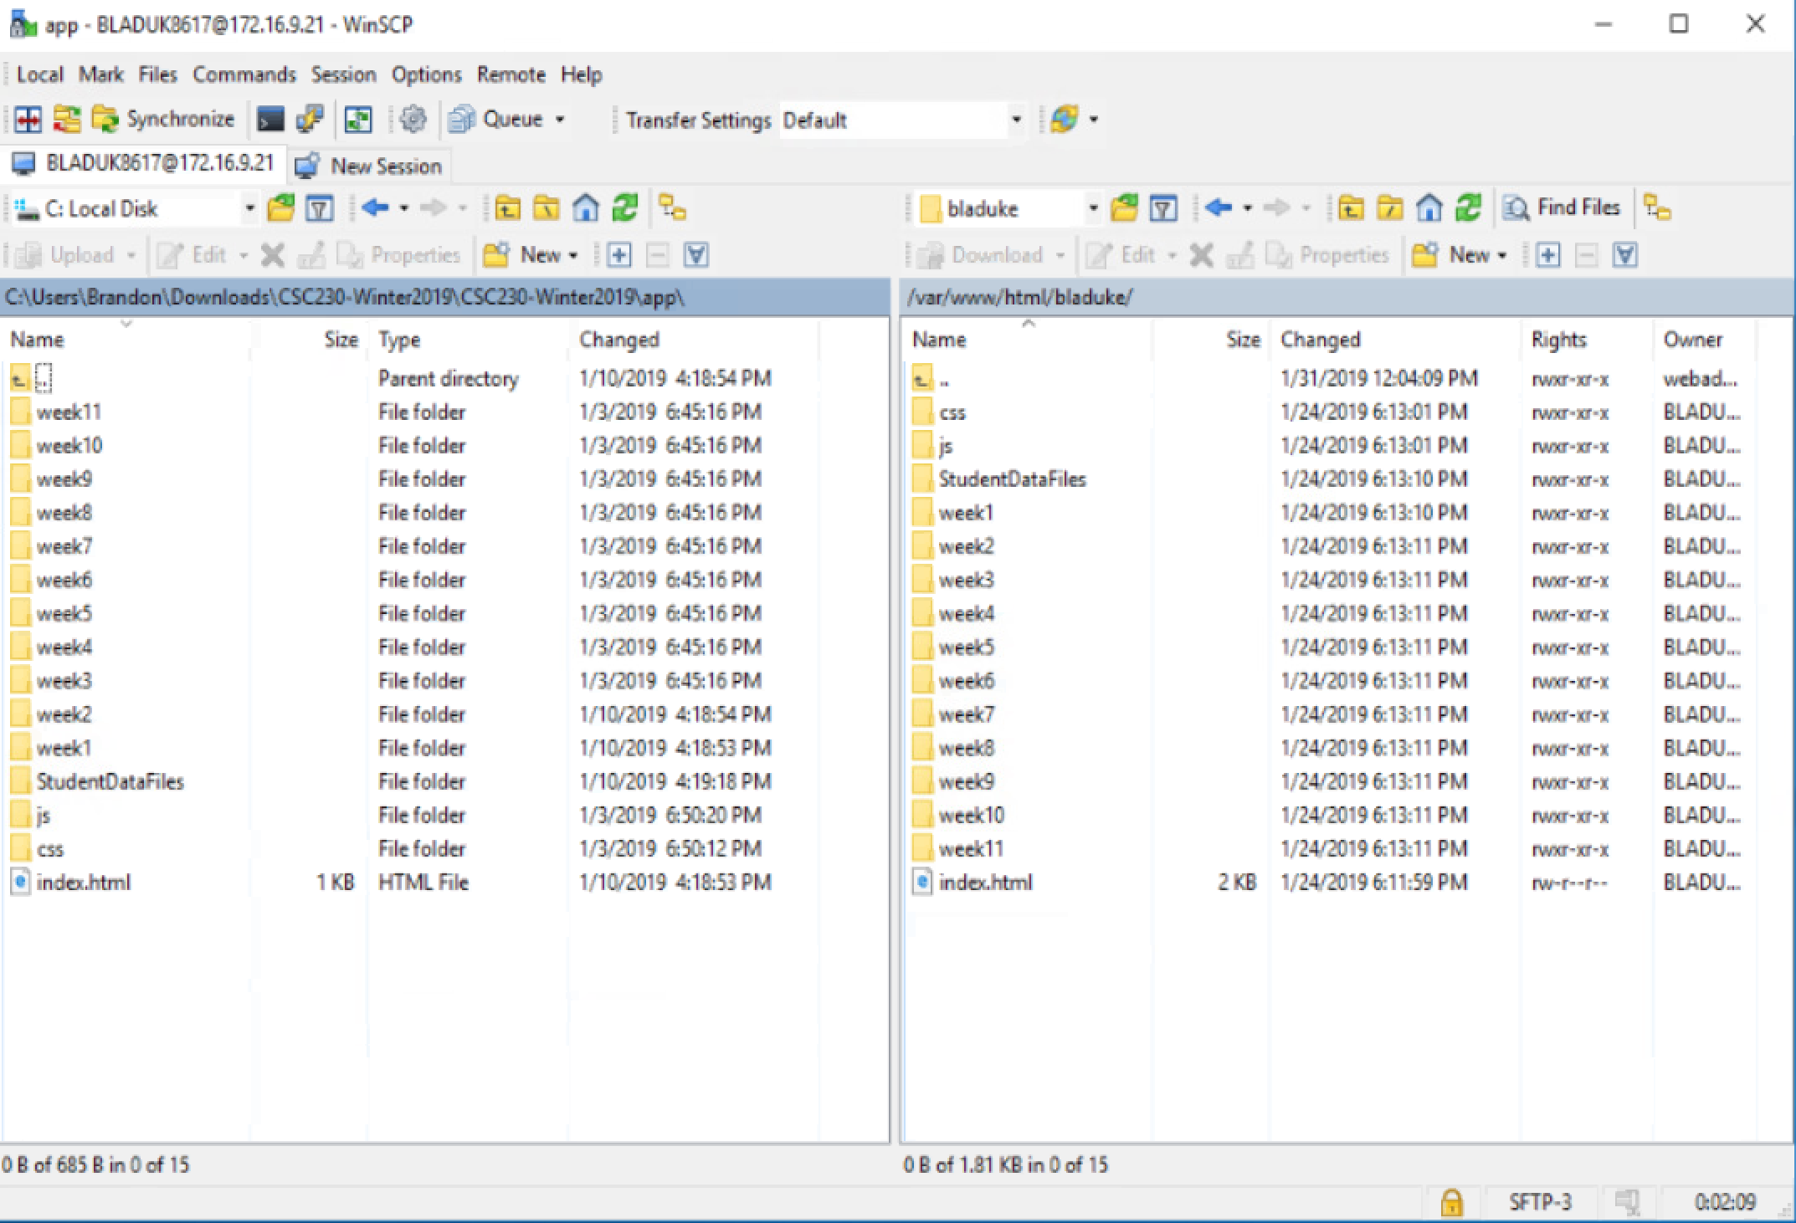Expand the C: Local Disk drive dropdown
Viewport: 1796px width, 1223px height.
pyautogui.click(x=249, y=207)
